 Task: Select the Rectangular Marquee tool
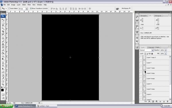coord(3,23)
